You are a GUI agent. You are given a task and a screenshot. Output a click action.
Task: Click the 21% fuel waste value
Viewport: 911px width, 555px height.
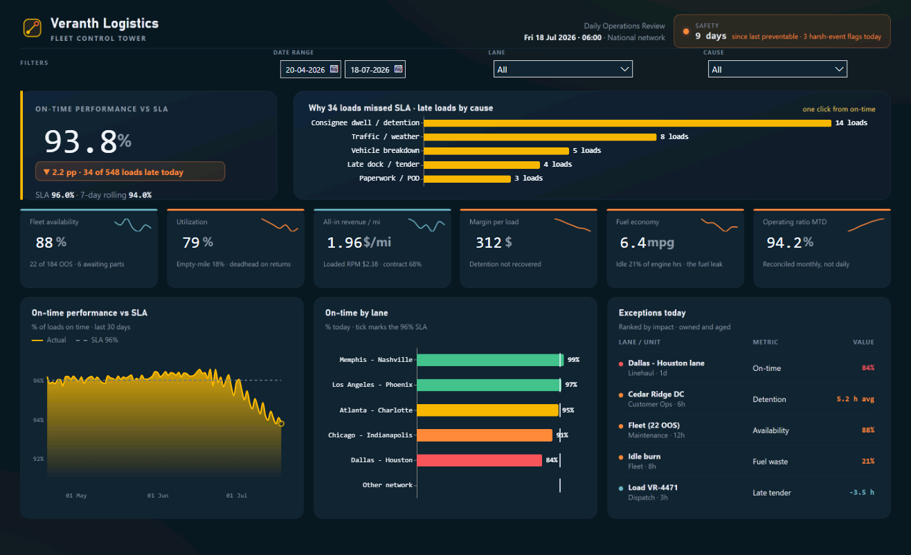[x=867, y=462]
